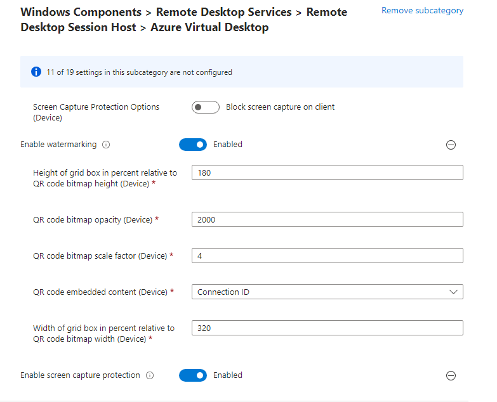The width and height of the screenshot is (497, 402).
Task: Remove Enable screen capture protection via minus icon
Action: pos(451,376)
